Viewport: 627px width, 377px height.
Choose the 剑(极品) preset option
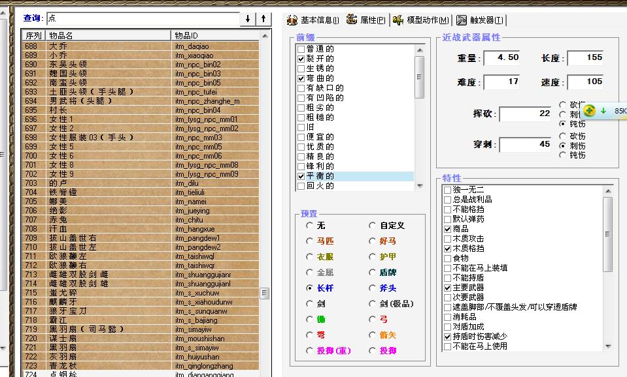pos(372,304)
